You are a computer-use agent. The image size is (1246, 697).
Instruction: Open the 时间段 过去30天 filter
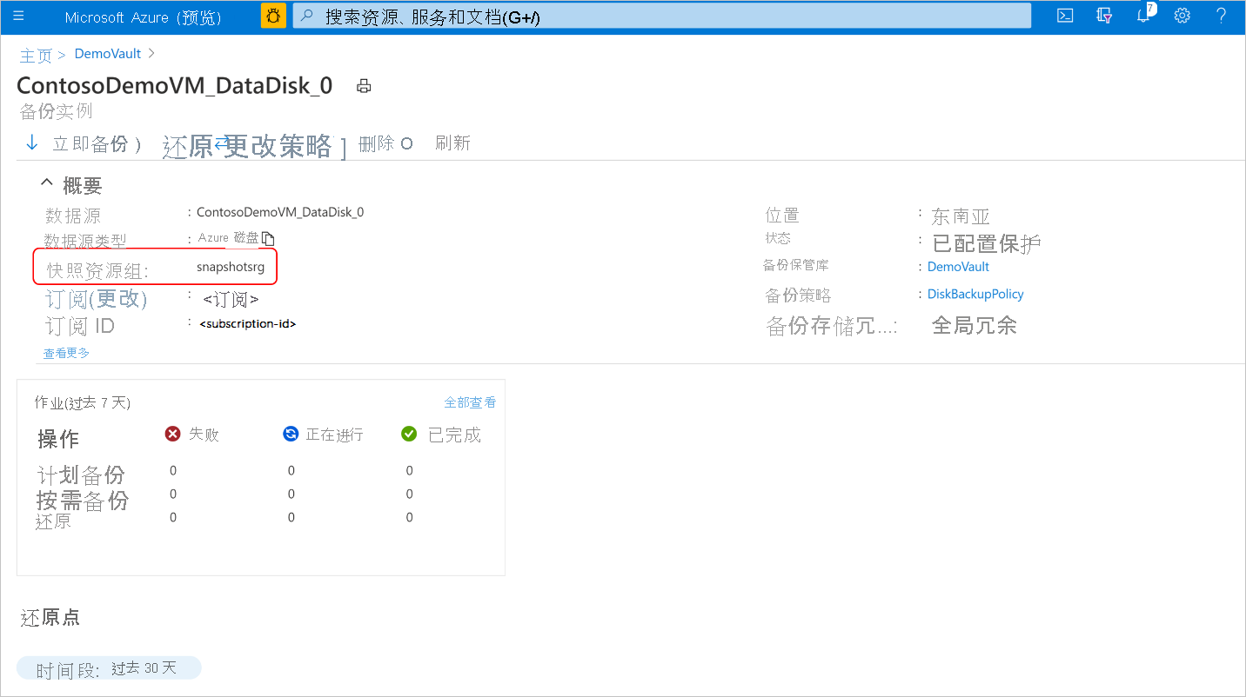pos(108,667)
